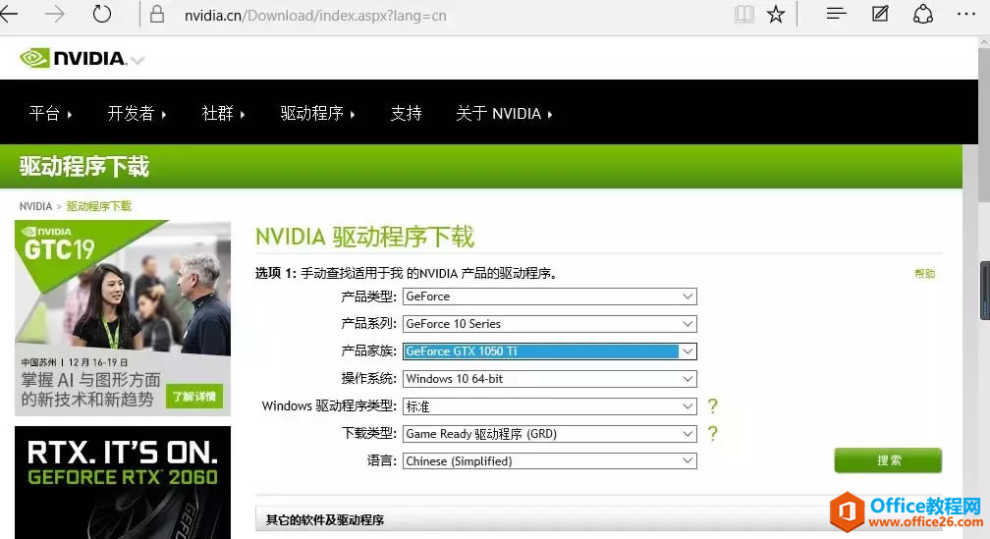Viewport: 990px width, 539px height.
Task: Expand the 下载类型 Game Ready dropdown
Action: [x=549, y=434]
